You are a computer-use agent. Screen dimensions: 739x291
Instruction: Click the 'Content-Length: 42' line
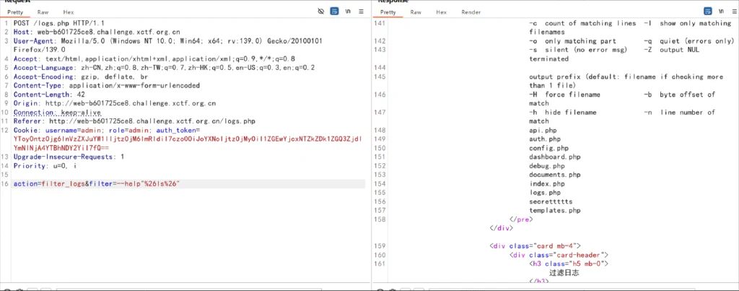coord(49,95)
